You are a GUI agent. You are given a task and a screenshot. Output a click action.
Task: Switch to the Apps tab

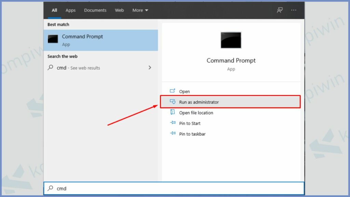point(70,10)
